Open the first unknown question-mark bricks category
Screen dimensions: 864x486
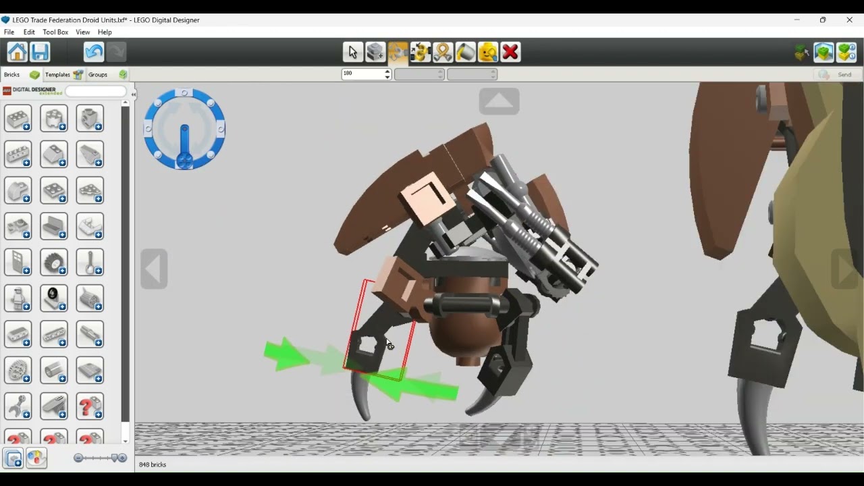pyautogui.click(x=90, y=406)
